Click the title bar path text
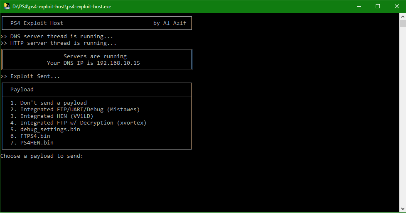 (62, 7)
